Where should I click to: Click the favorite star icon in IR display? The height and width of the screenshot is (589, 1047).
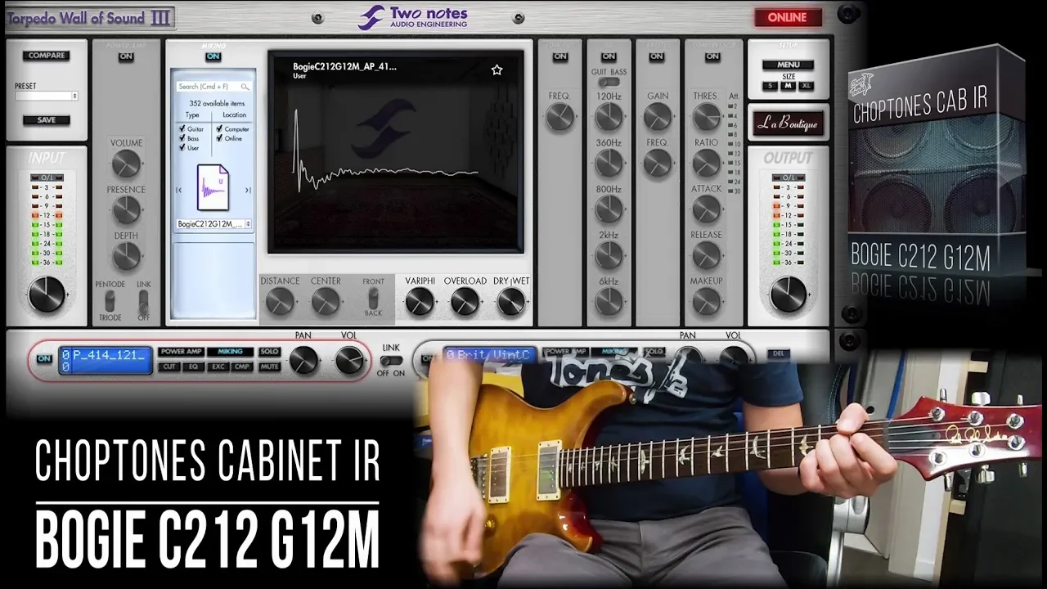point(497,70)
